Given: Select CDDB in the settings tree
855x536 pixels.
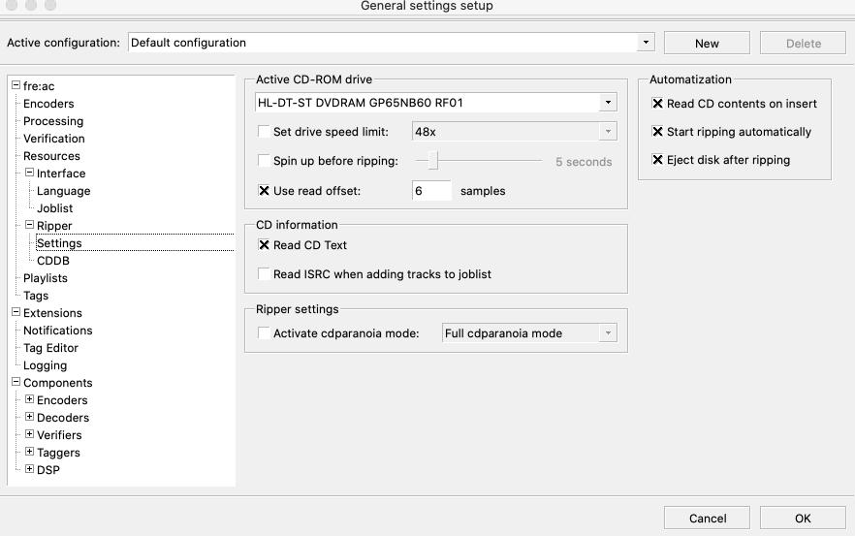Looking at the screenshot, I should (x=52, y=261).
